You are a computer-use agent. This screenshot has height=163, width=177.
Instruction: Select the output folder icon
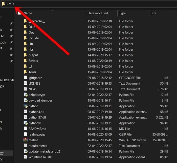click(x=25, y=55)
